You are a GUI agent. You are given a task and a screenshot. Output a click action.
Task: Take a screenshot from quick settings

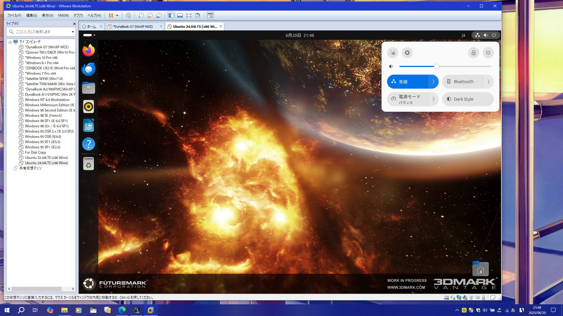point(393,53)
